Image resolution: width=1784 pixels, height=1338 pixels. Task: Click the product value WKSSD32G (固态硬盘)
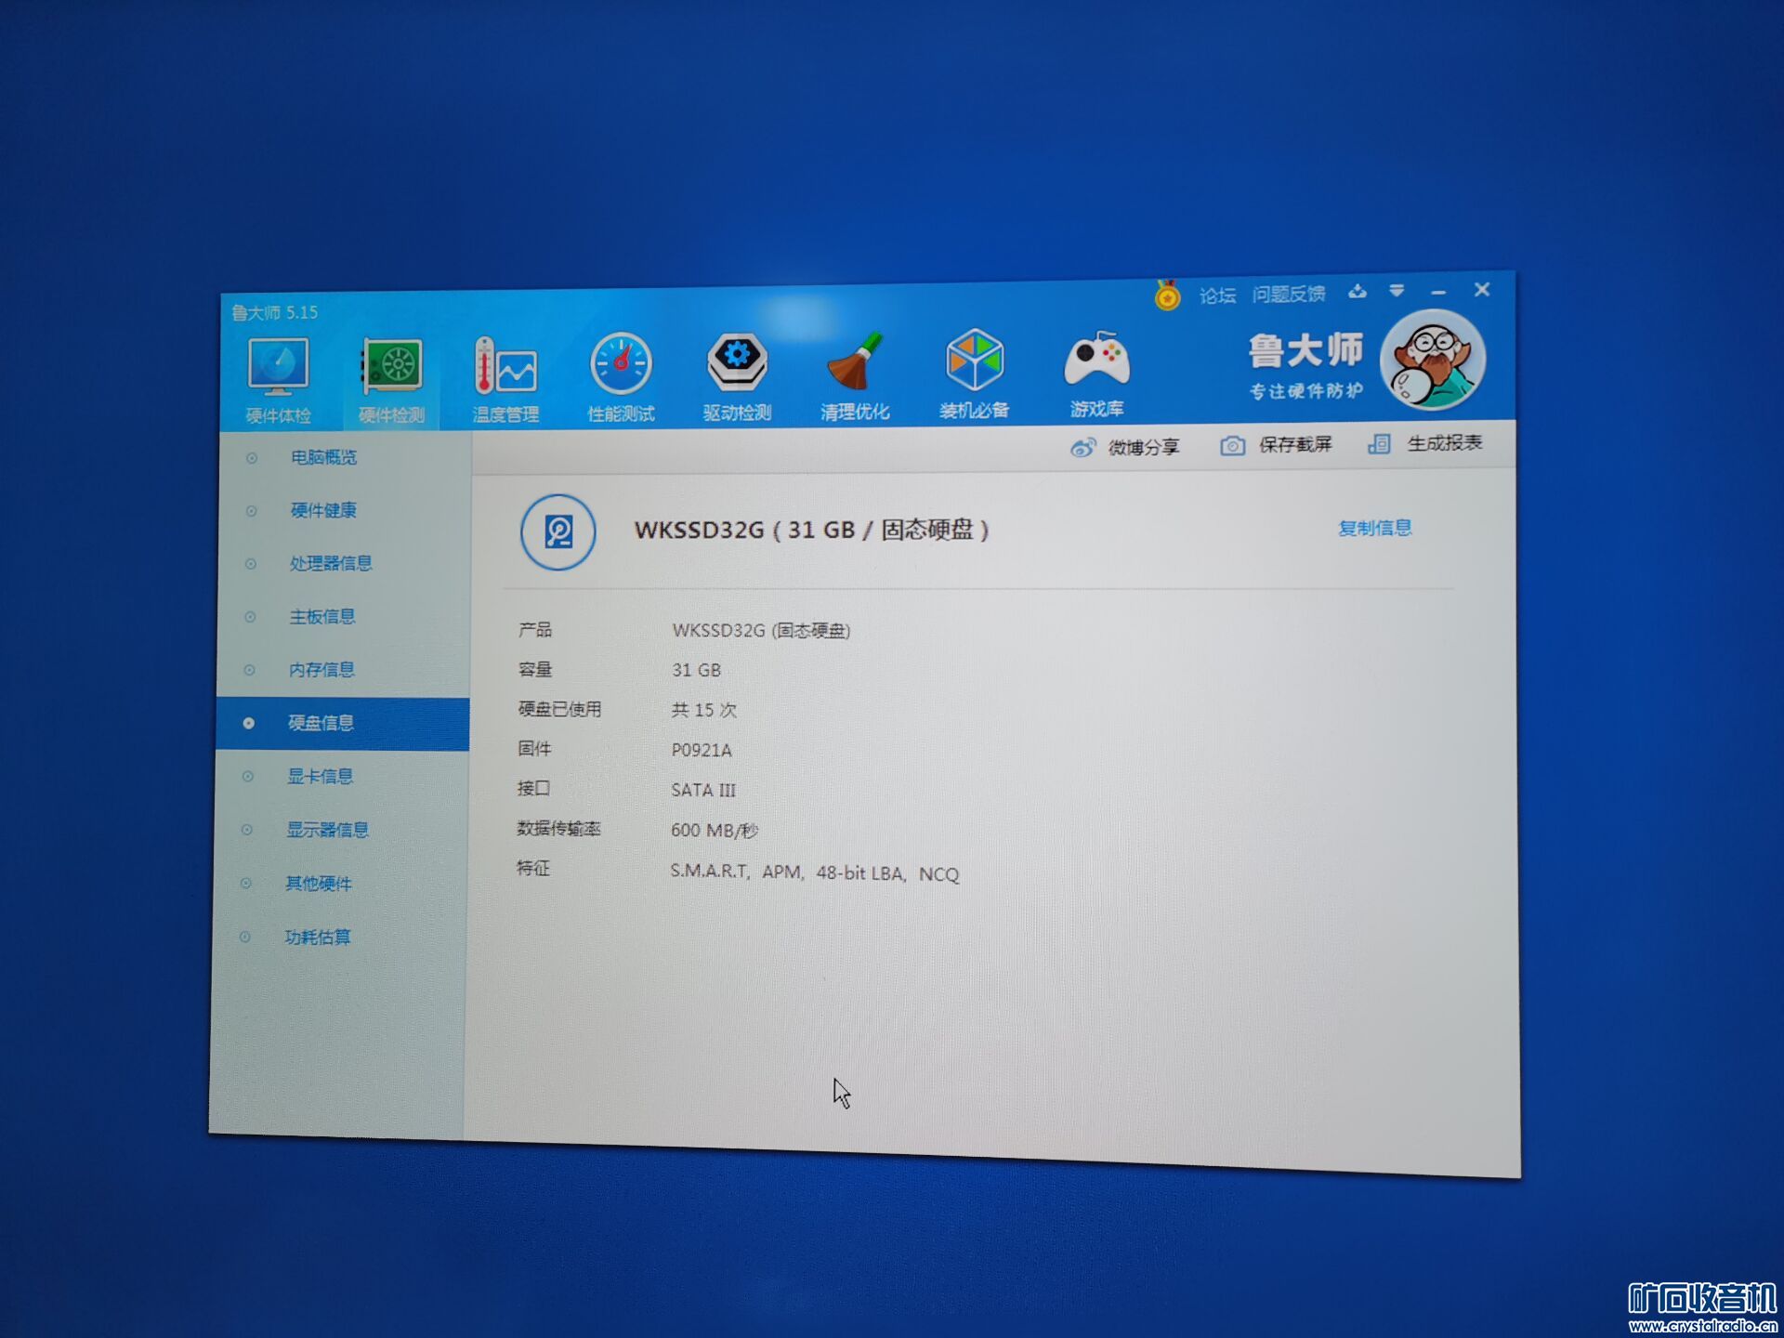tap(761, 630)
